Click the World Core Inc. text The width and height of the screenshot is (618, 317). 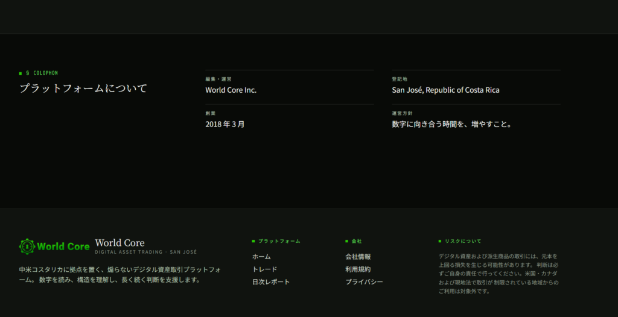point(231,90)
